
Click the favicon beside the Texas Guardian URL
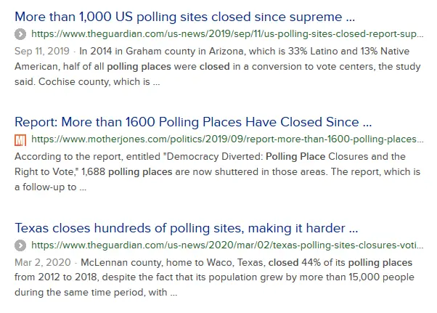pos(20,245)
